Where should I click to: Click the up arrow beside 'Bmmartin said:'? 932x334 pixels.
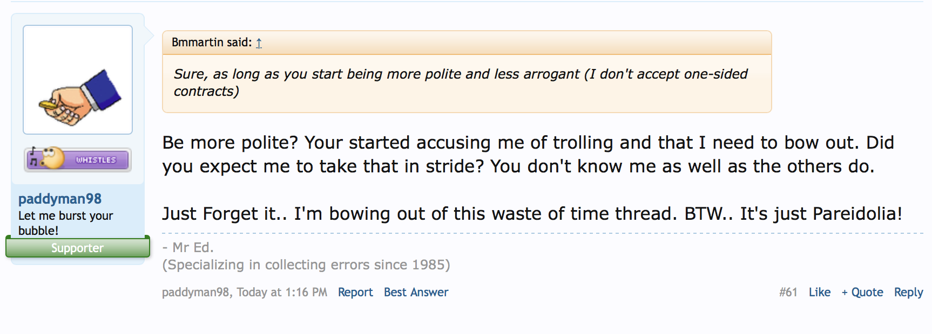click(259, 43)
